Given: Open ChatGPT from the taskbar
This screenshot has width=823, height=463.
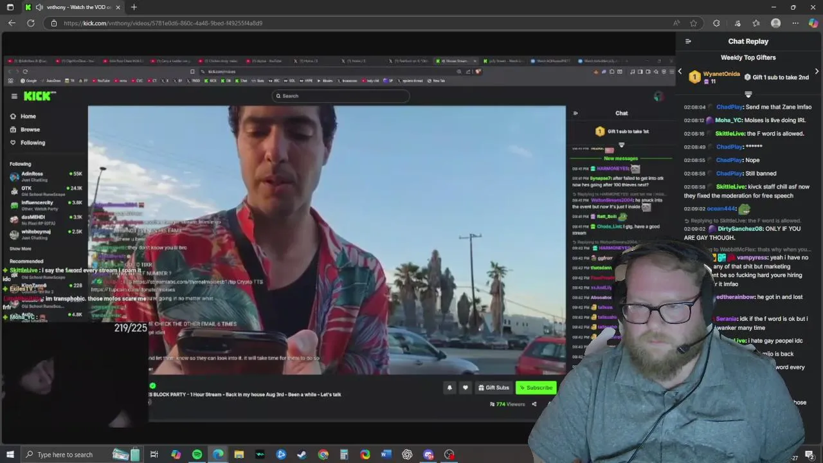Looking at the screenshot, I should pos(407,455).
